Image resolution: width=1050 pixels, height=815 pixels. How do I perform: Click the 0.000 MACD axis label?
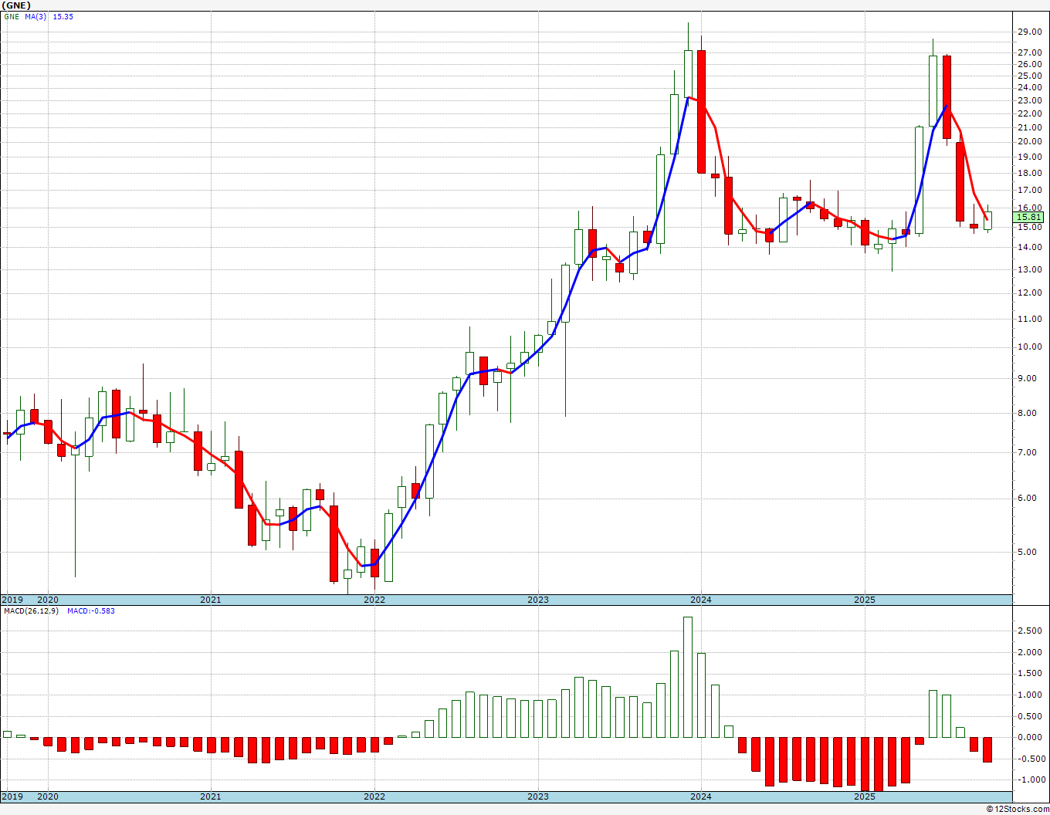[x=1030, y=737]
